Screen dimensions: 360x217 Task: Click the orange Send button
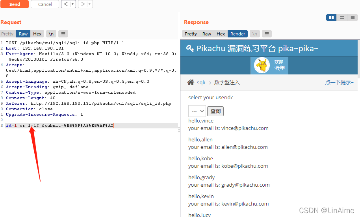click(15, 4)
